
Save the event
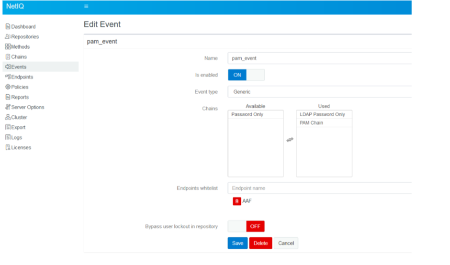237,243
